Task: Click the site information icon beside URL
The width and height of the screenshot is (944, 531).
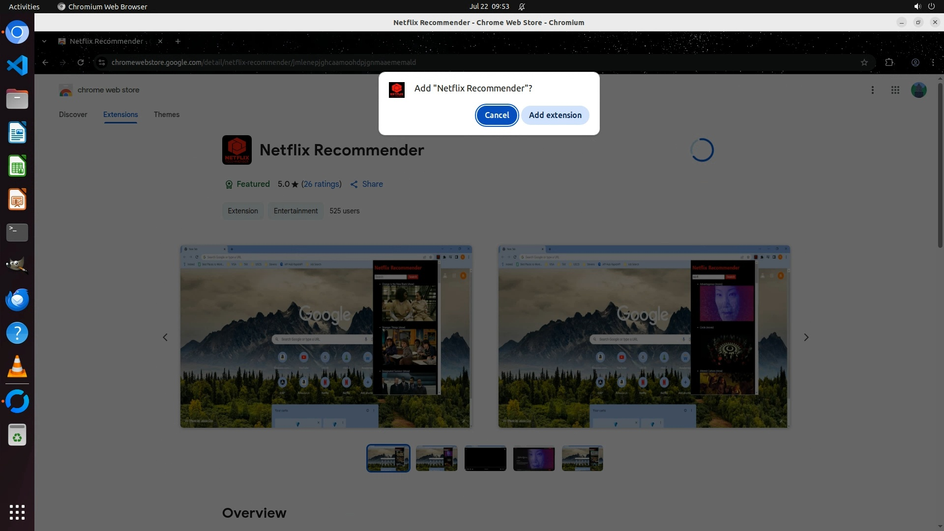Action: point(102,62)
